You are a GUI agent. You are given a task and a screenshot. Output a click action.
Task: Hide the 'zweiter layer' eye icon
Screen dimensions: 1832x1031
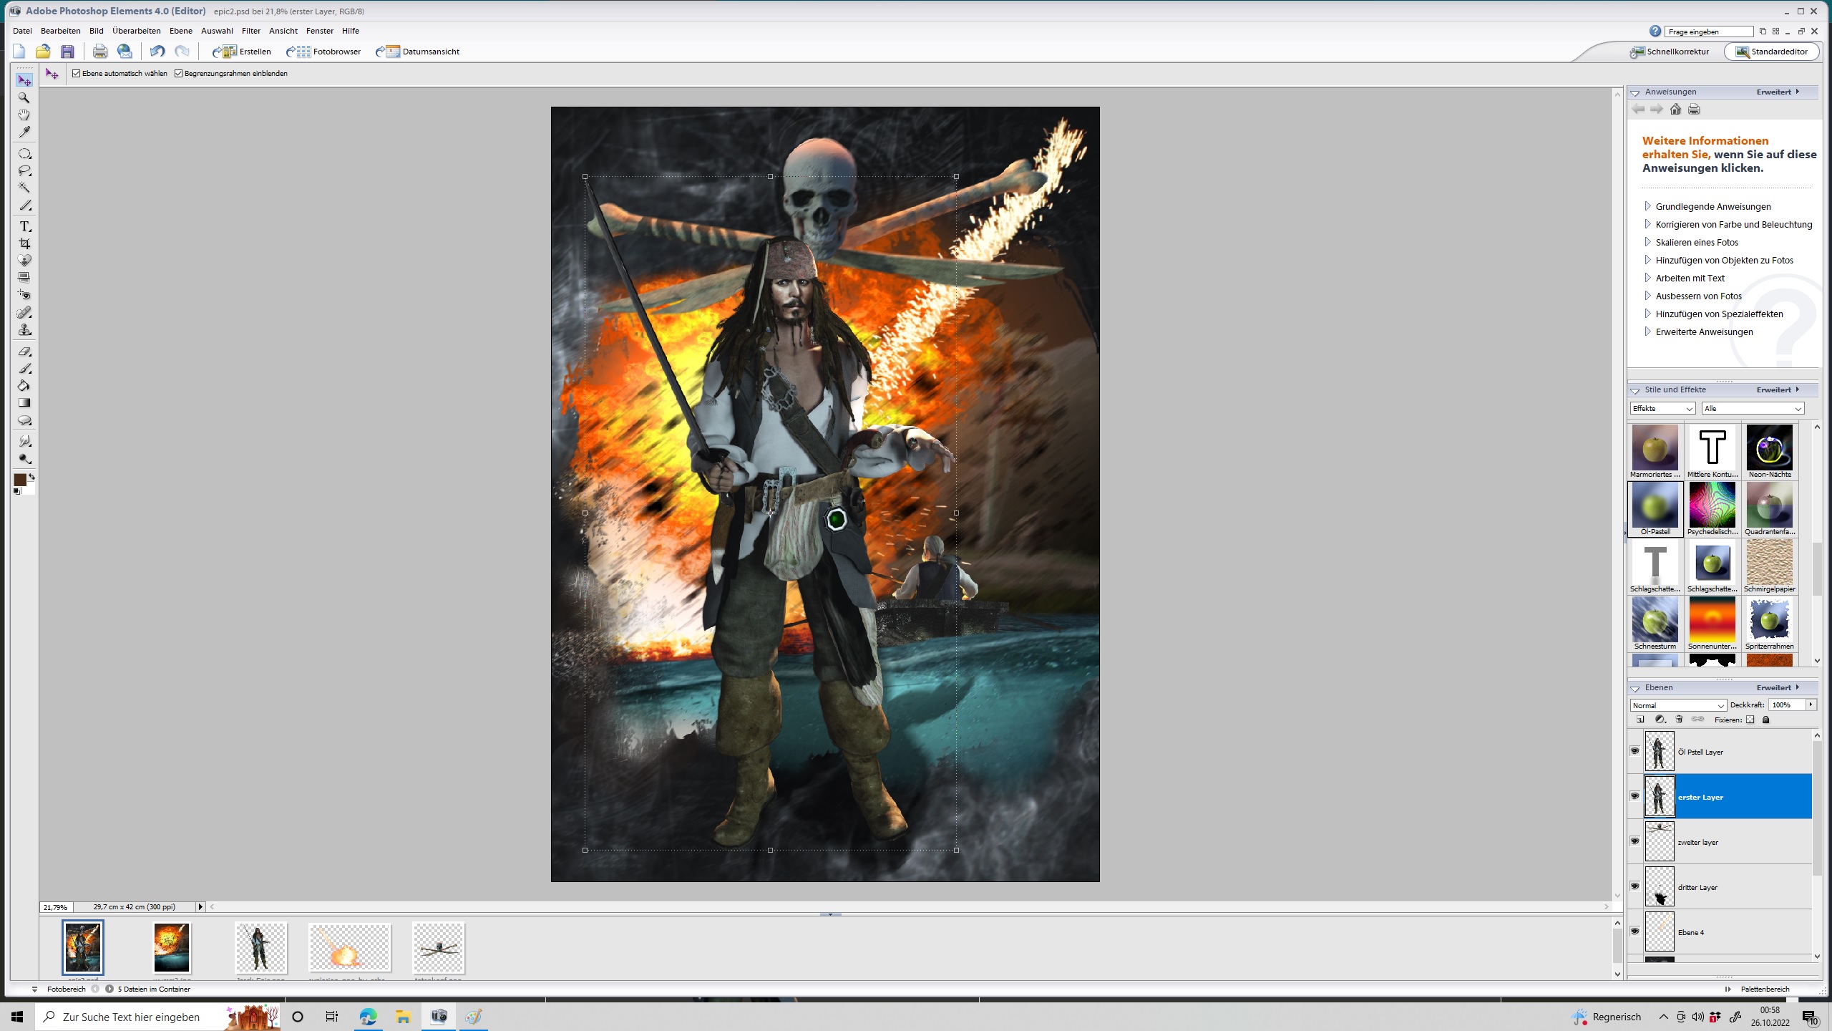pyautogui.click(x=1634, y=841)
